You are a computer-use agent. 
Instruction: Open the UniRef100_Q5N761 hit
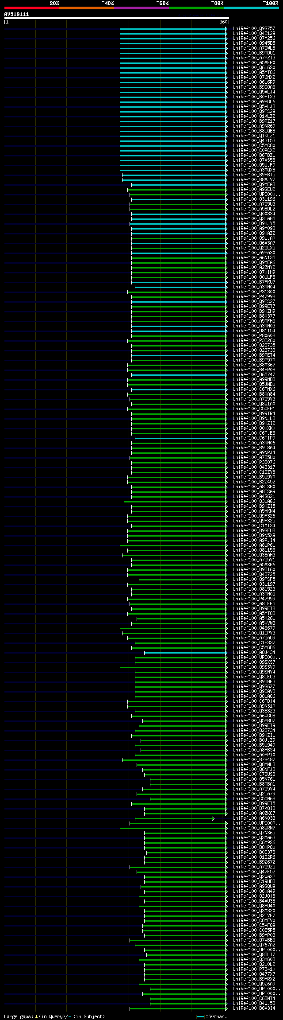[x=254, y=779]
